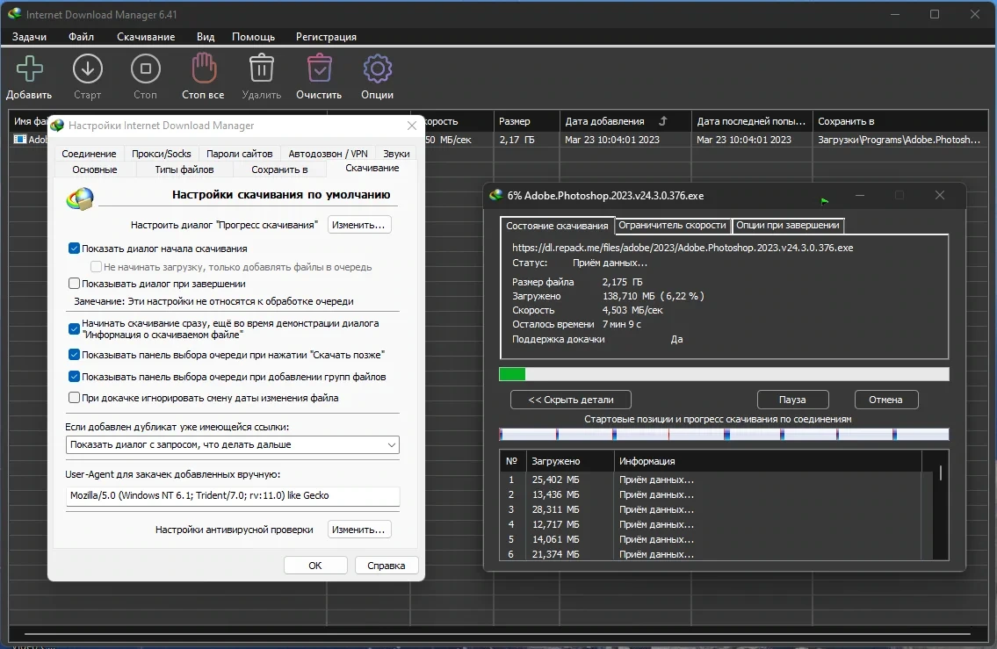997x649 pixels.
Task: Click the User-Agent text field
Action: point(232,495)
